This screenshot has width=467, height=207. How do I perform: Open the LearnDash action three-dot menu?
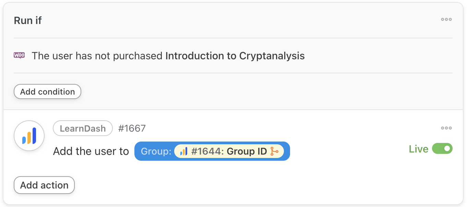tap(446, 128)
